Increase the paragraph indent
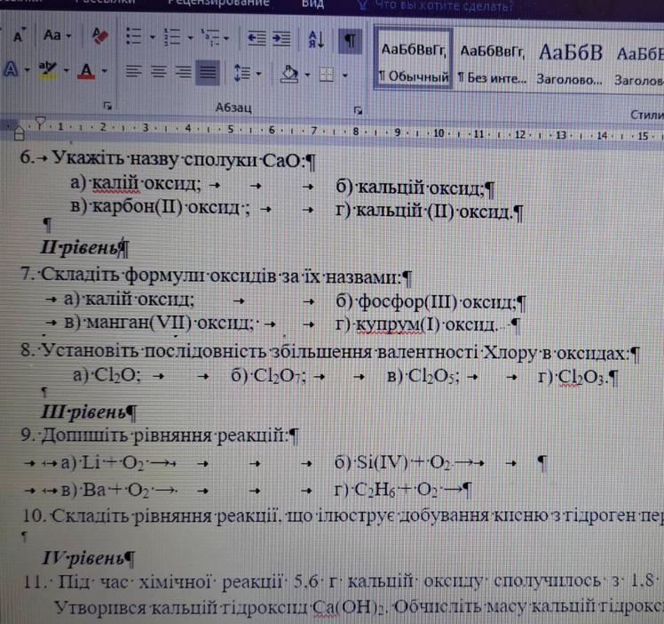 [281, 37]
